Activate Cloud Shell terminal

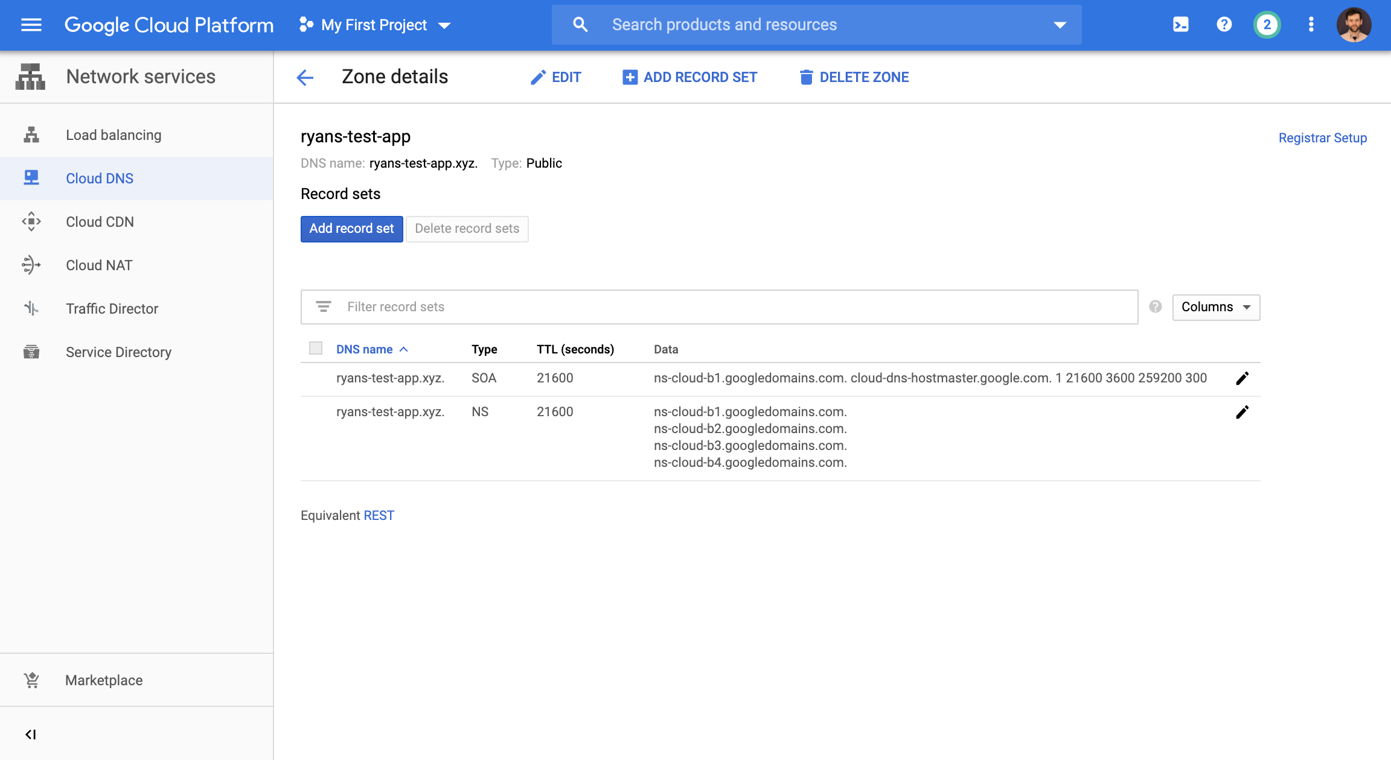coord(1180,25)
